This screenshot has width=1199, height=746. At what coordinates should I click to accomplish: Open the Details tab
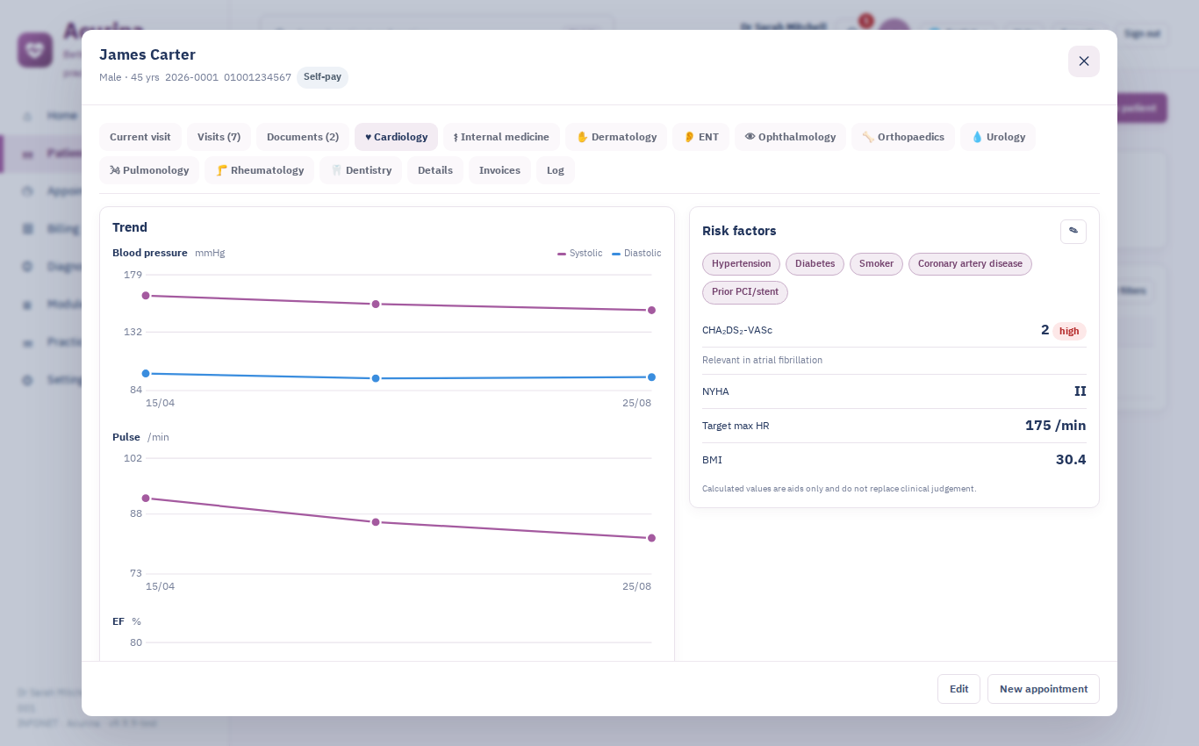(435, 170)
